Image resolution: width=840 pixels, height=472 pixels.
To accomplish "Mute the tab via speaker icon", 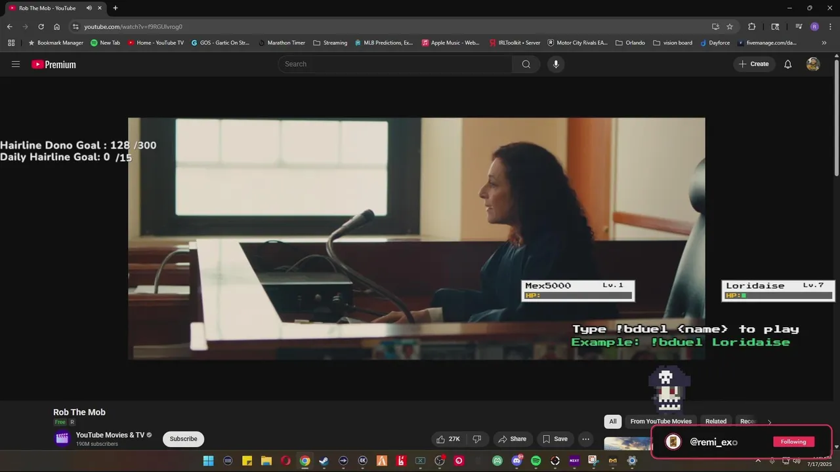I will (89, 8).
